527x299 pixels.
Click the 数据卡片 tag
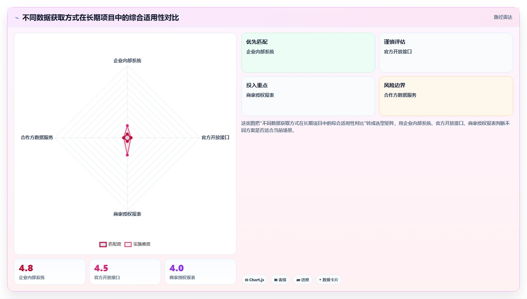pos(329,280)
